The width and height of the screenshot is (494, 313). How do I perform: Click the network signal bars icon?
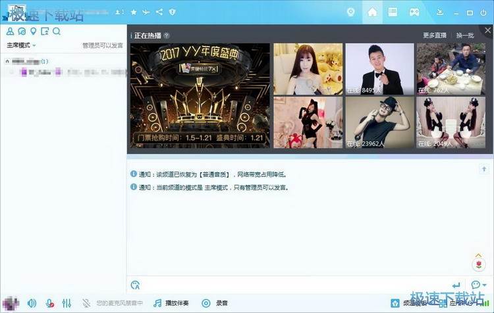485,303
